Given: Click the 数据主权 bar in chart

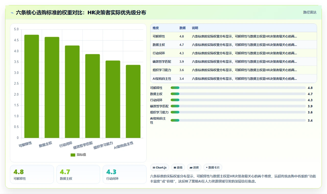Looking at the screenshot, I should pos(52,87).
